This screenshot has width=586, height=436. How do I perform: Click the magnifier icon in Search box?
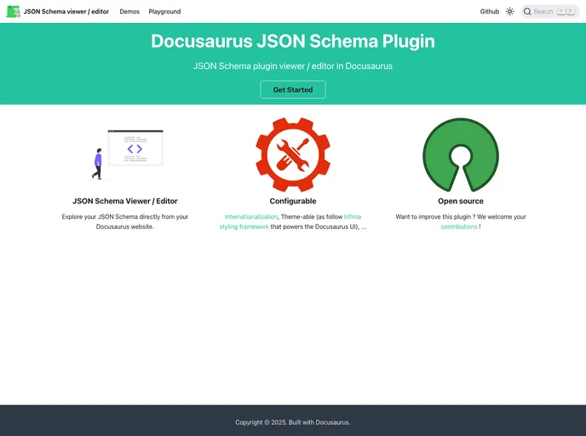pyautogui.click(x=527, y=12)
